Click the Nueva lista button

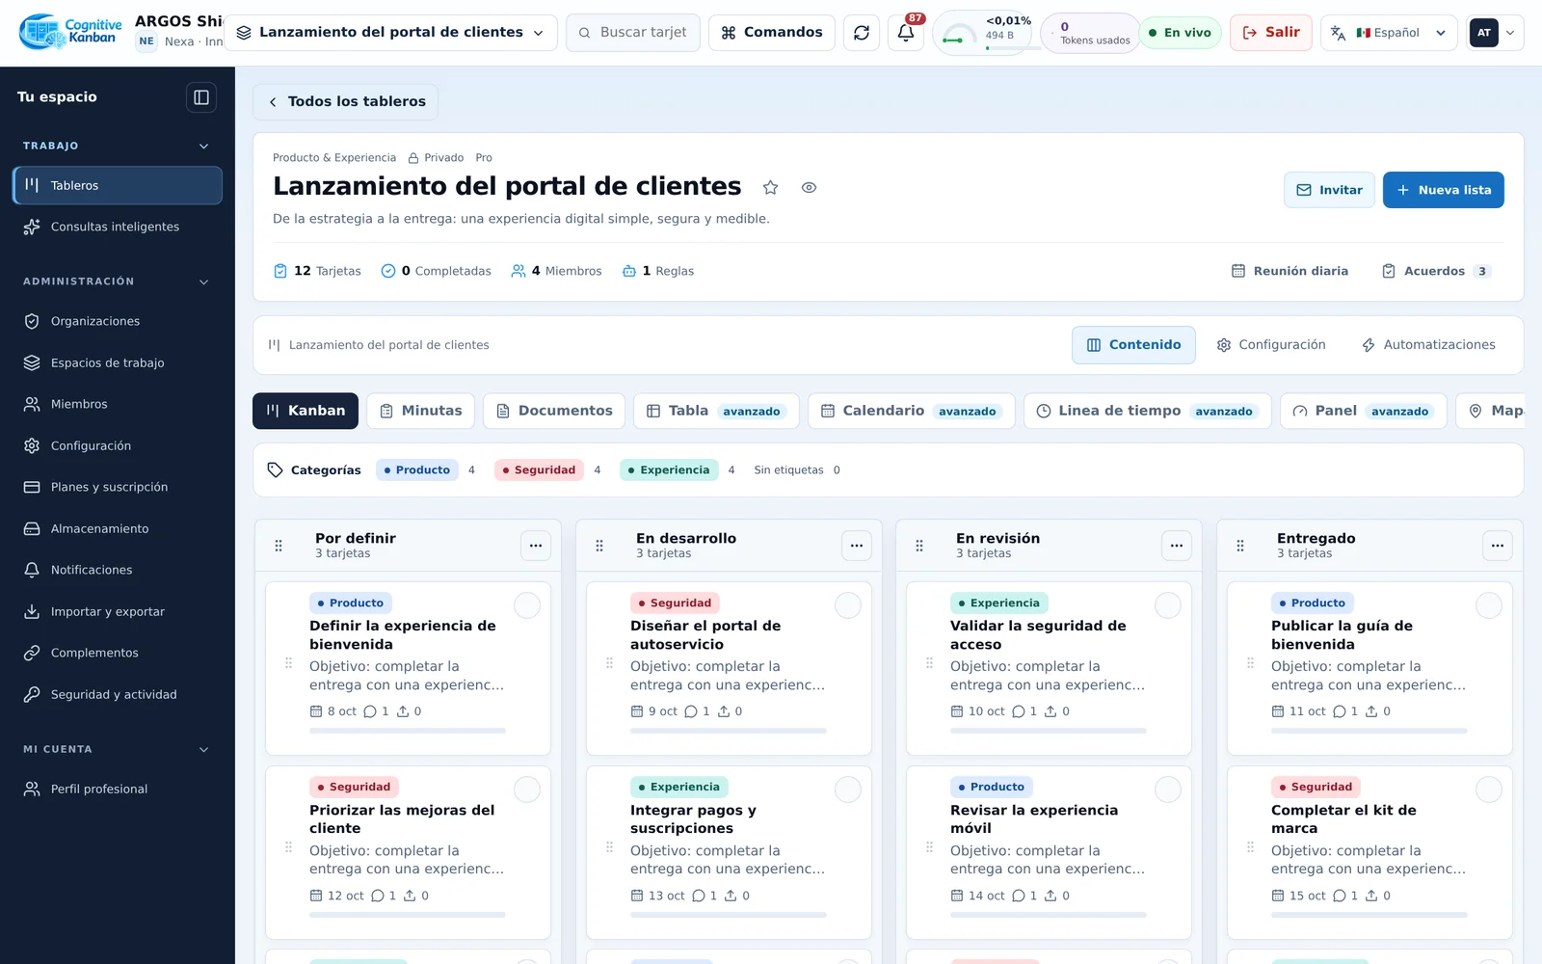pyautogui.click(x=1443, y=190)
